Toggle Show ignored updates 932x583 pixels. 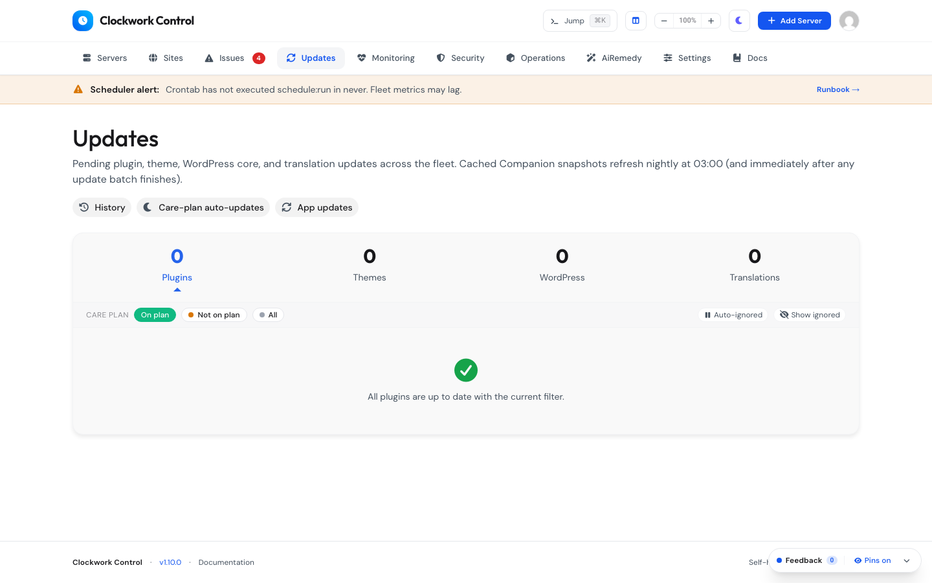tap(810, 315)
